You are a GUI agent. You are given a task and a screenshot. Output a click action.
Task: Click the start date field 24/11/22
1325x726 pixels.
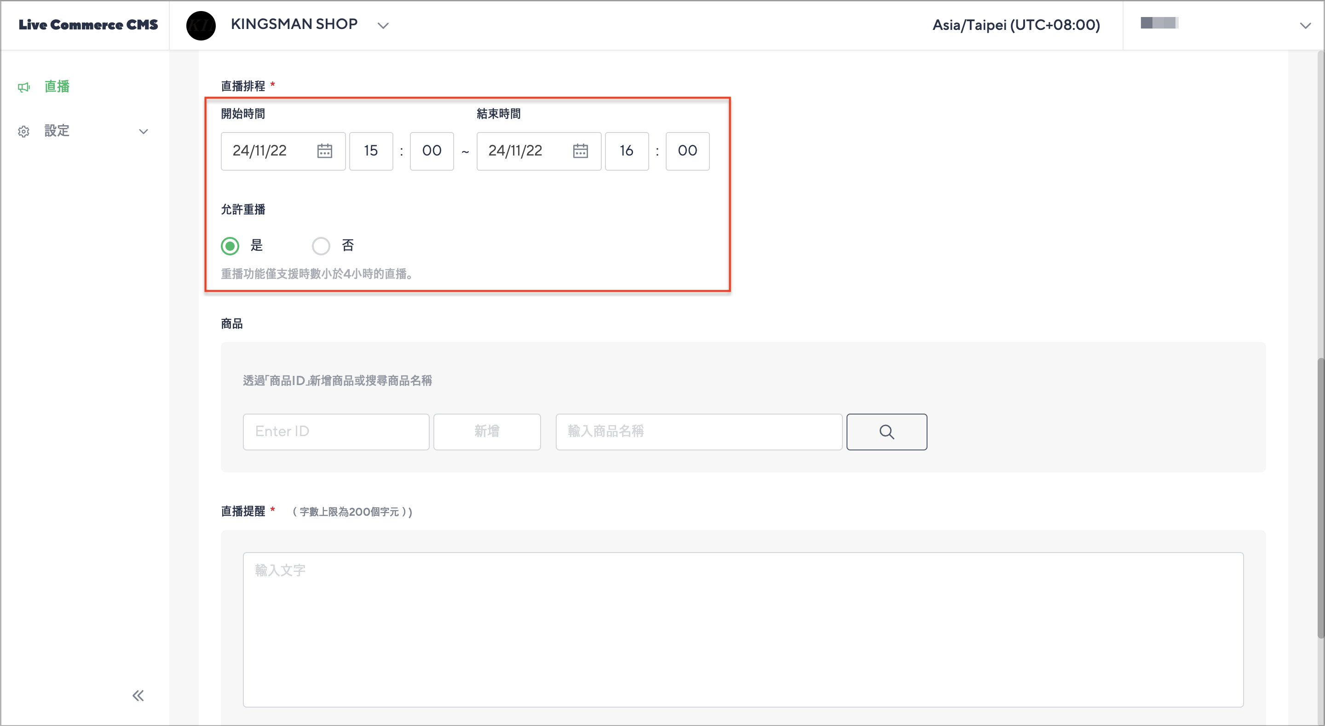click(x=283, y=151)
